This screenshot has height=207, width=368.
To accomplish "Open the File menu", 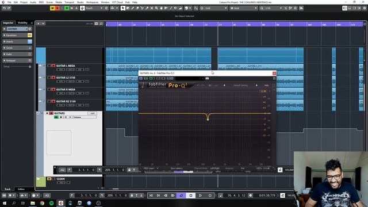I will pyautogui.click(x=9, y=2).
